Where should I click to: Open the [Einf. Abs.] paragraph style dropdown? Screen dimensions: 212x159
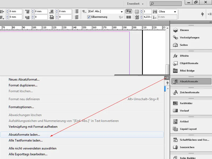point(105,11)
